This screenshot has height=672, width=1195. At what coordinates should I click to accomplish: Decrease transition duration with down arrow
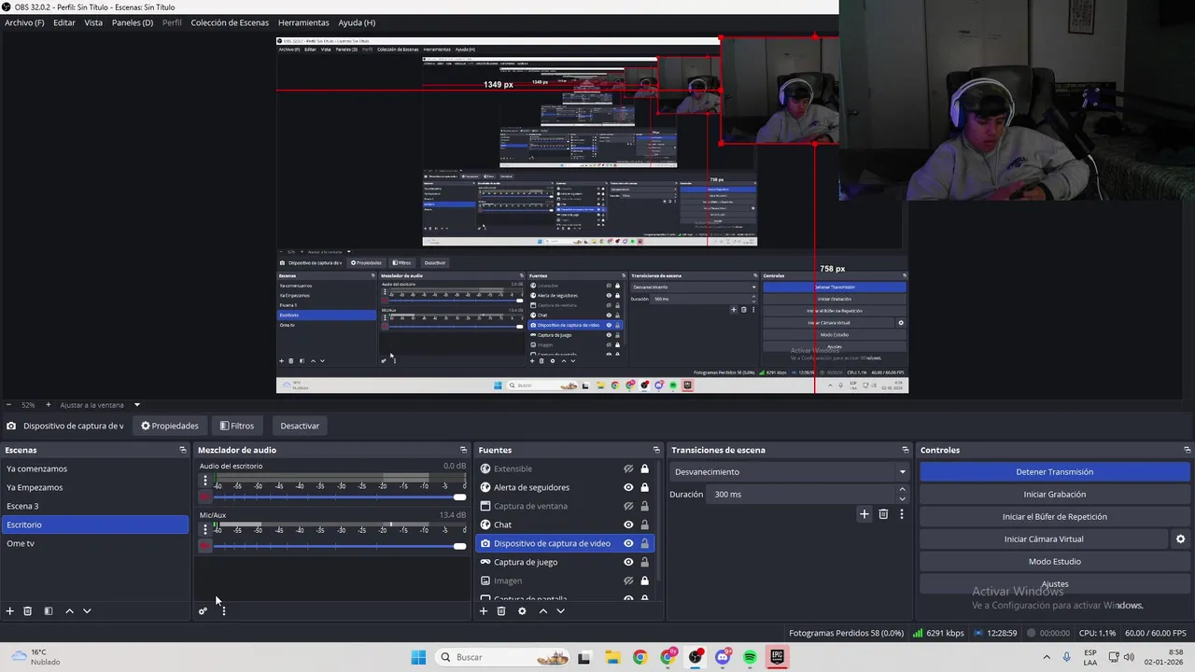pyautogui.click(x=902, y=499)
